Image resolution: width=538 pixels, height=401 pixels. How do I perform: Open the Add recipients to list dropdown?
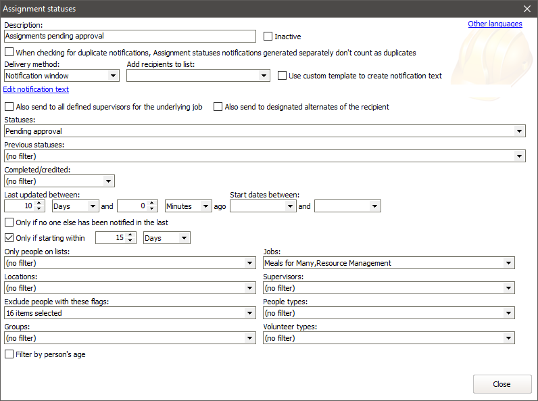pyautogui.click(x=264, y=76)
